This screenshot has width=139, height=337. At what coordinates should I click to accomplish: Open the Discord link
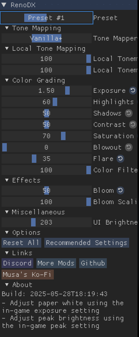17,263
